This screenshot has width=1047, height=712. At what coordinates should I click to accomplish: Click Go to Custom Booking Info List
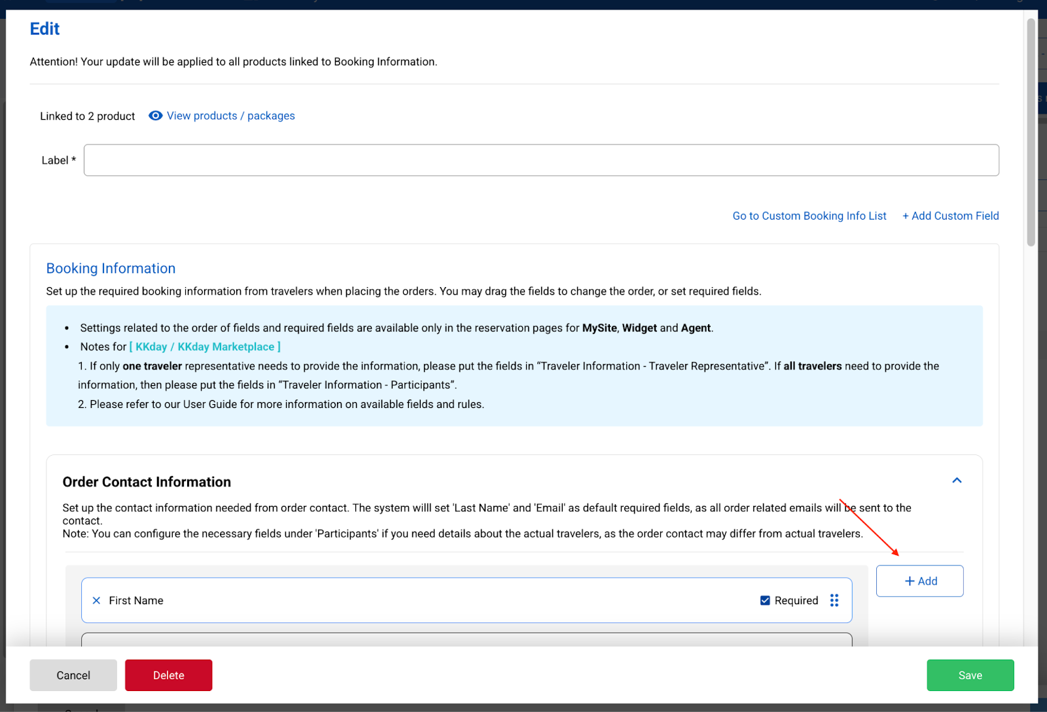click(x=809, y=216)
